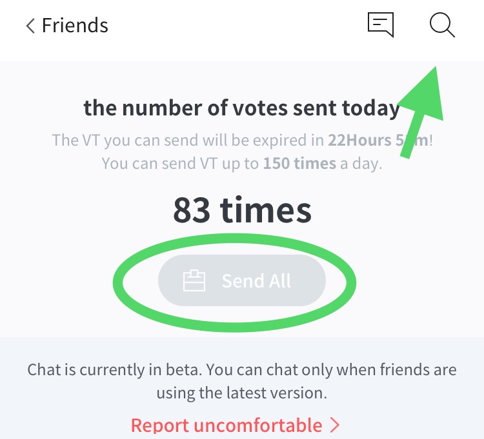Tap the back chevron beside Friends
Viewport: 484px width, 439px height.
pos(30,26)
